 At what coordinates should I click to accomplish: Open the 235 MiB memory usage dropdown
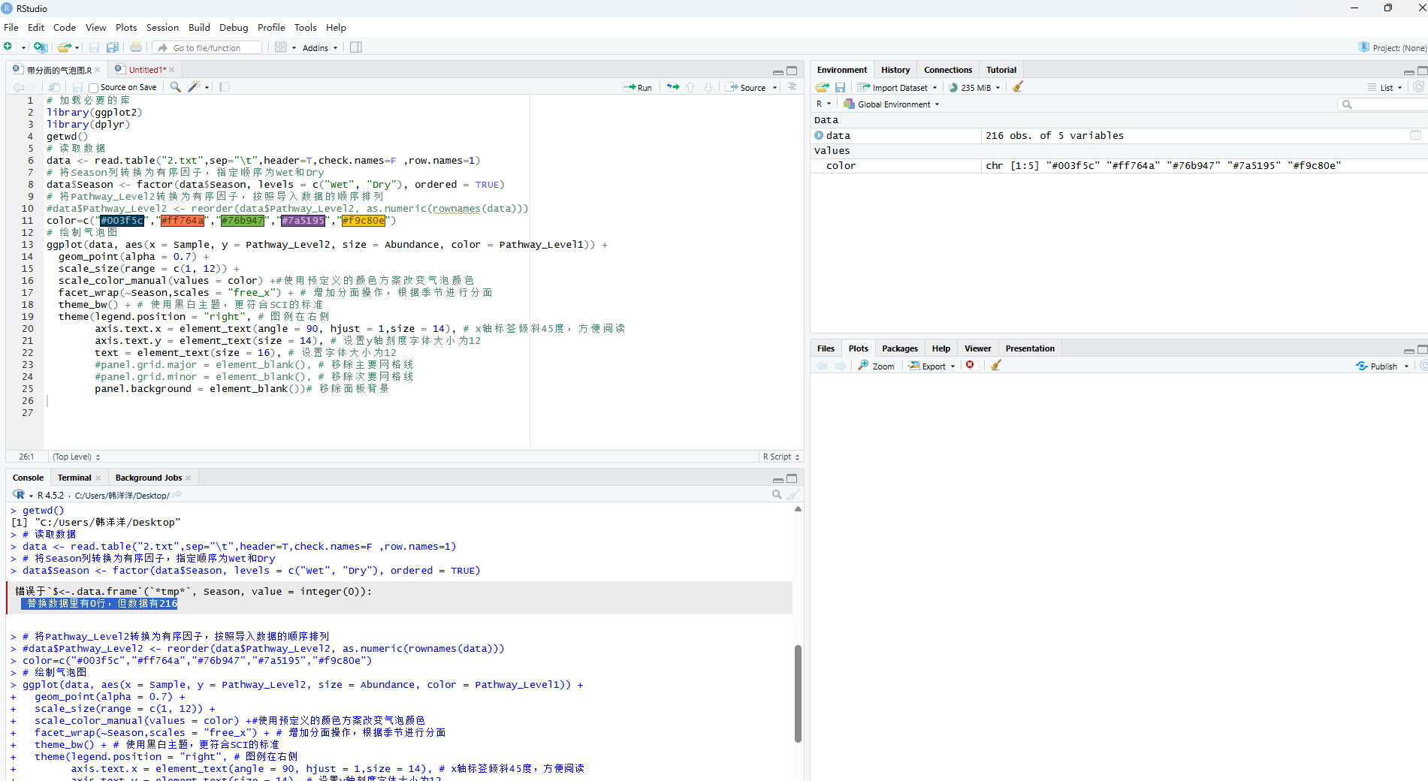point(974,87)
